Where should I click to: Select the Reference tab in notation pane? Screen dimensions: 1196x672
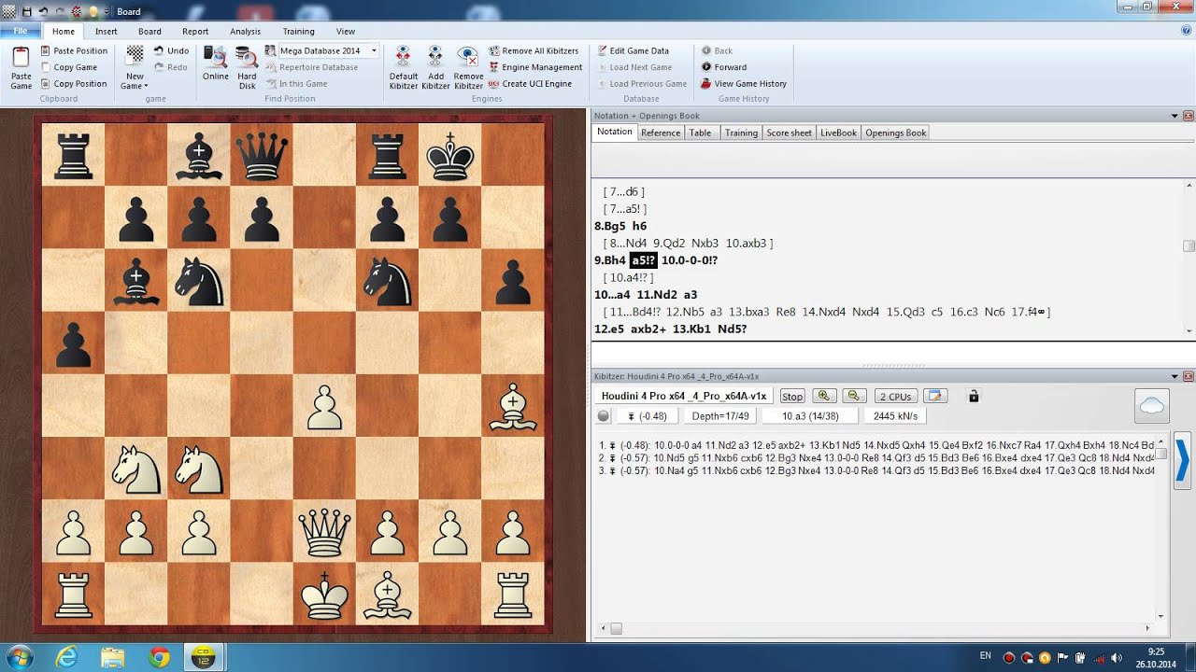661,133
